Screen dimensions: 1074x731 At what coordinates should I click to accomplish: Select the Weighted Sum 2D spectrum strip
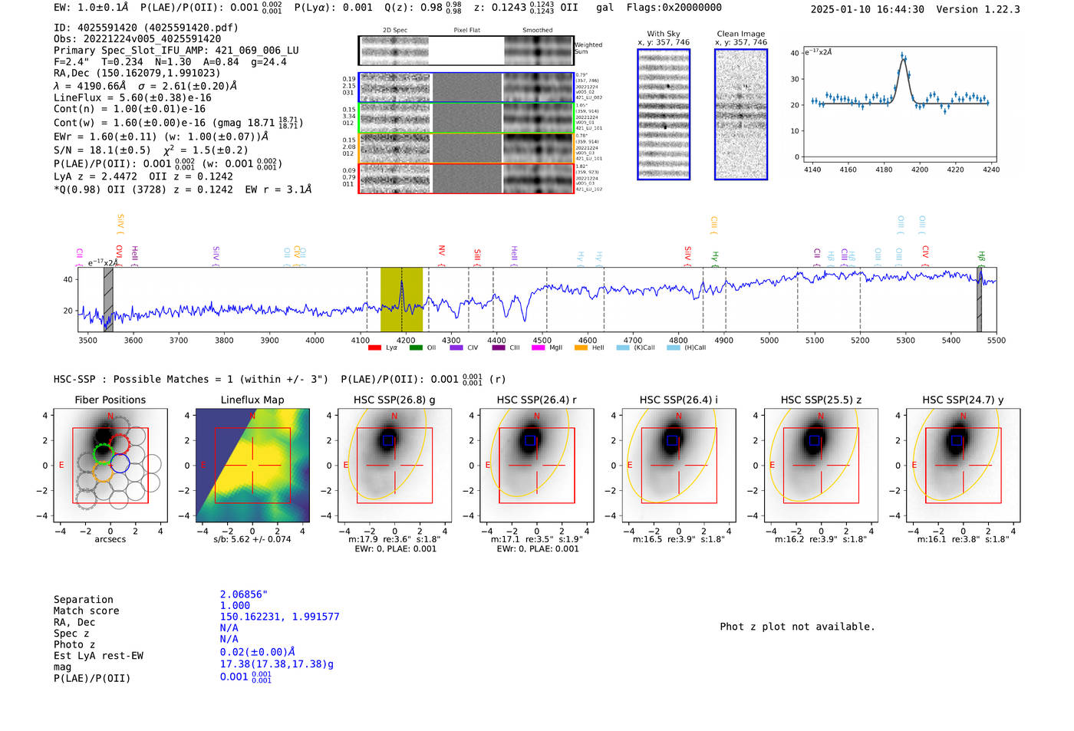pos(466,51)
